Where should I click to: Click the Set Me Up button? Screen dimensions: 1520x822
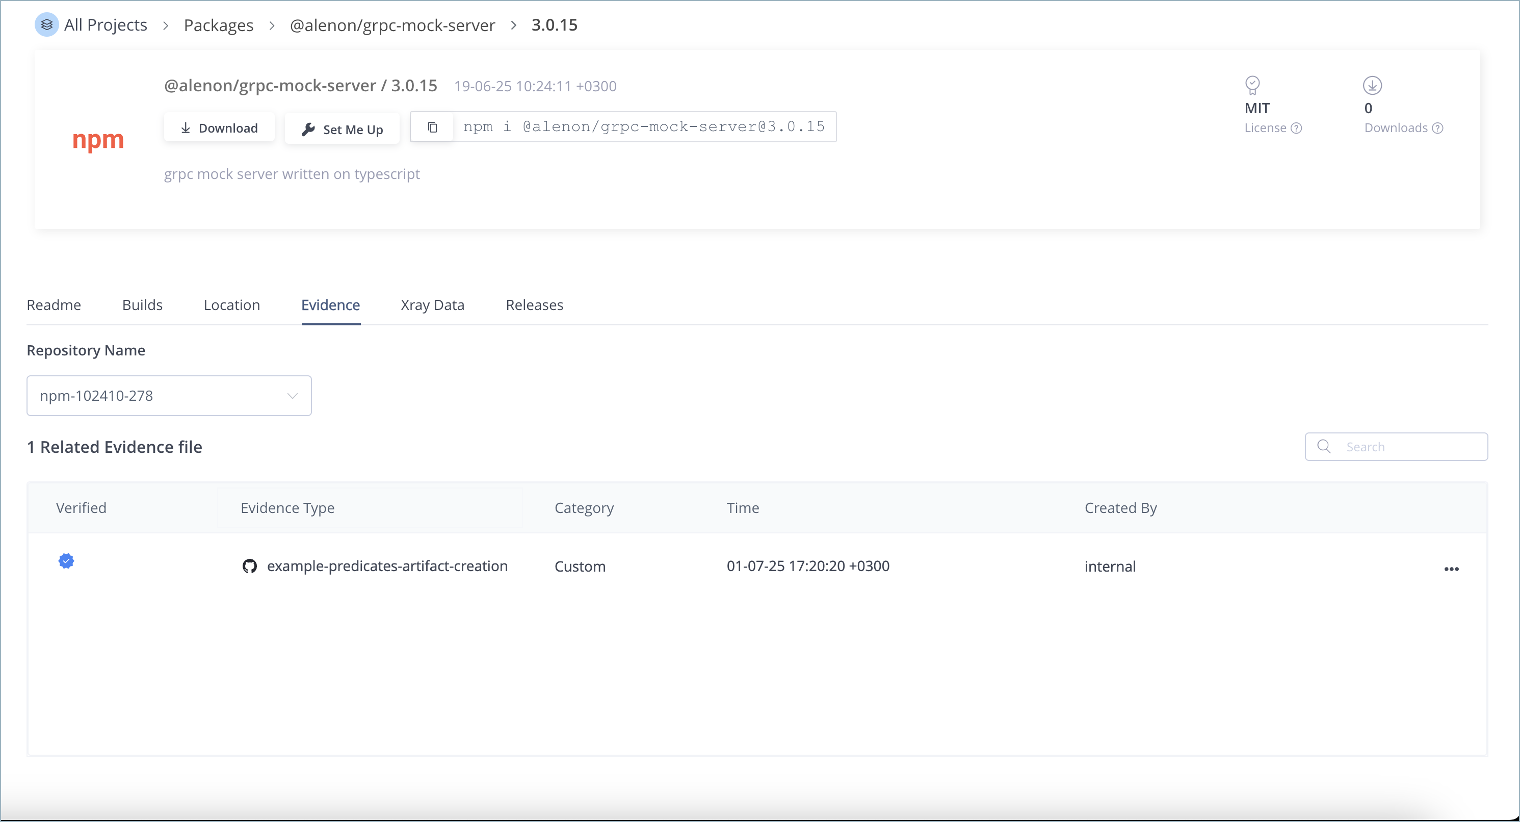(x=342, y=129)
